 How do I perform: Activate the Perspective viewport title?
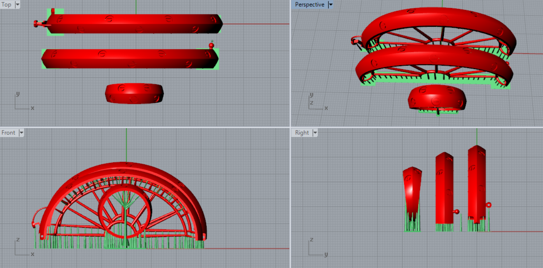coord(309,5)
